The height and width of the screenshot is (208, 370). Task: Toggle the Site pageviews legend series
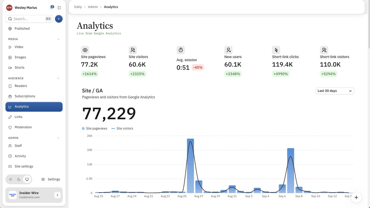95,128
